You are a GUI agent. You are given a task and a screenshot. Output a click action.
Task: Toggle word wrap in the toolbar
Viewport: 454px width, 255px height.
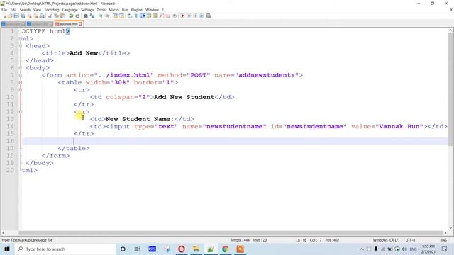point(129,16)
